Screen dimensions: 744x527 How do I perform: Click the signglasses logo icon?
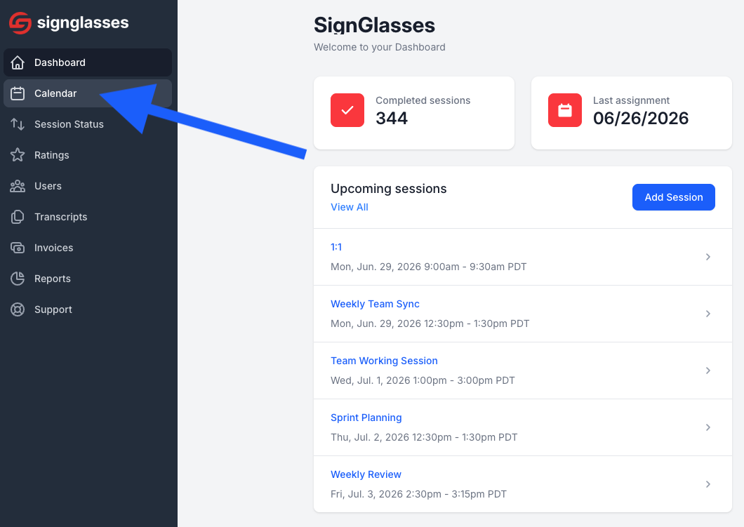20,22
